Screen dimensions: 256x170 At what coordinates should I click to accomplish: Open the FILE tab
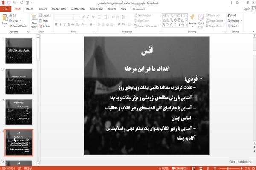coord(6,9)
